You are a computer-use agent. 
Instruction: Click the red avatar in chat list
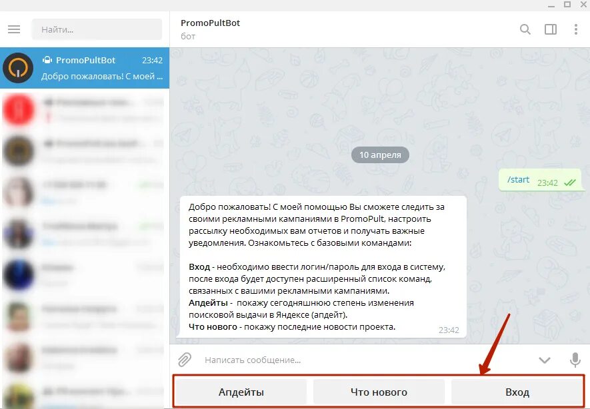18,110
